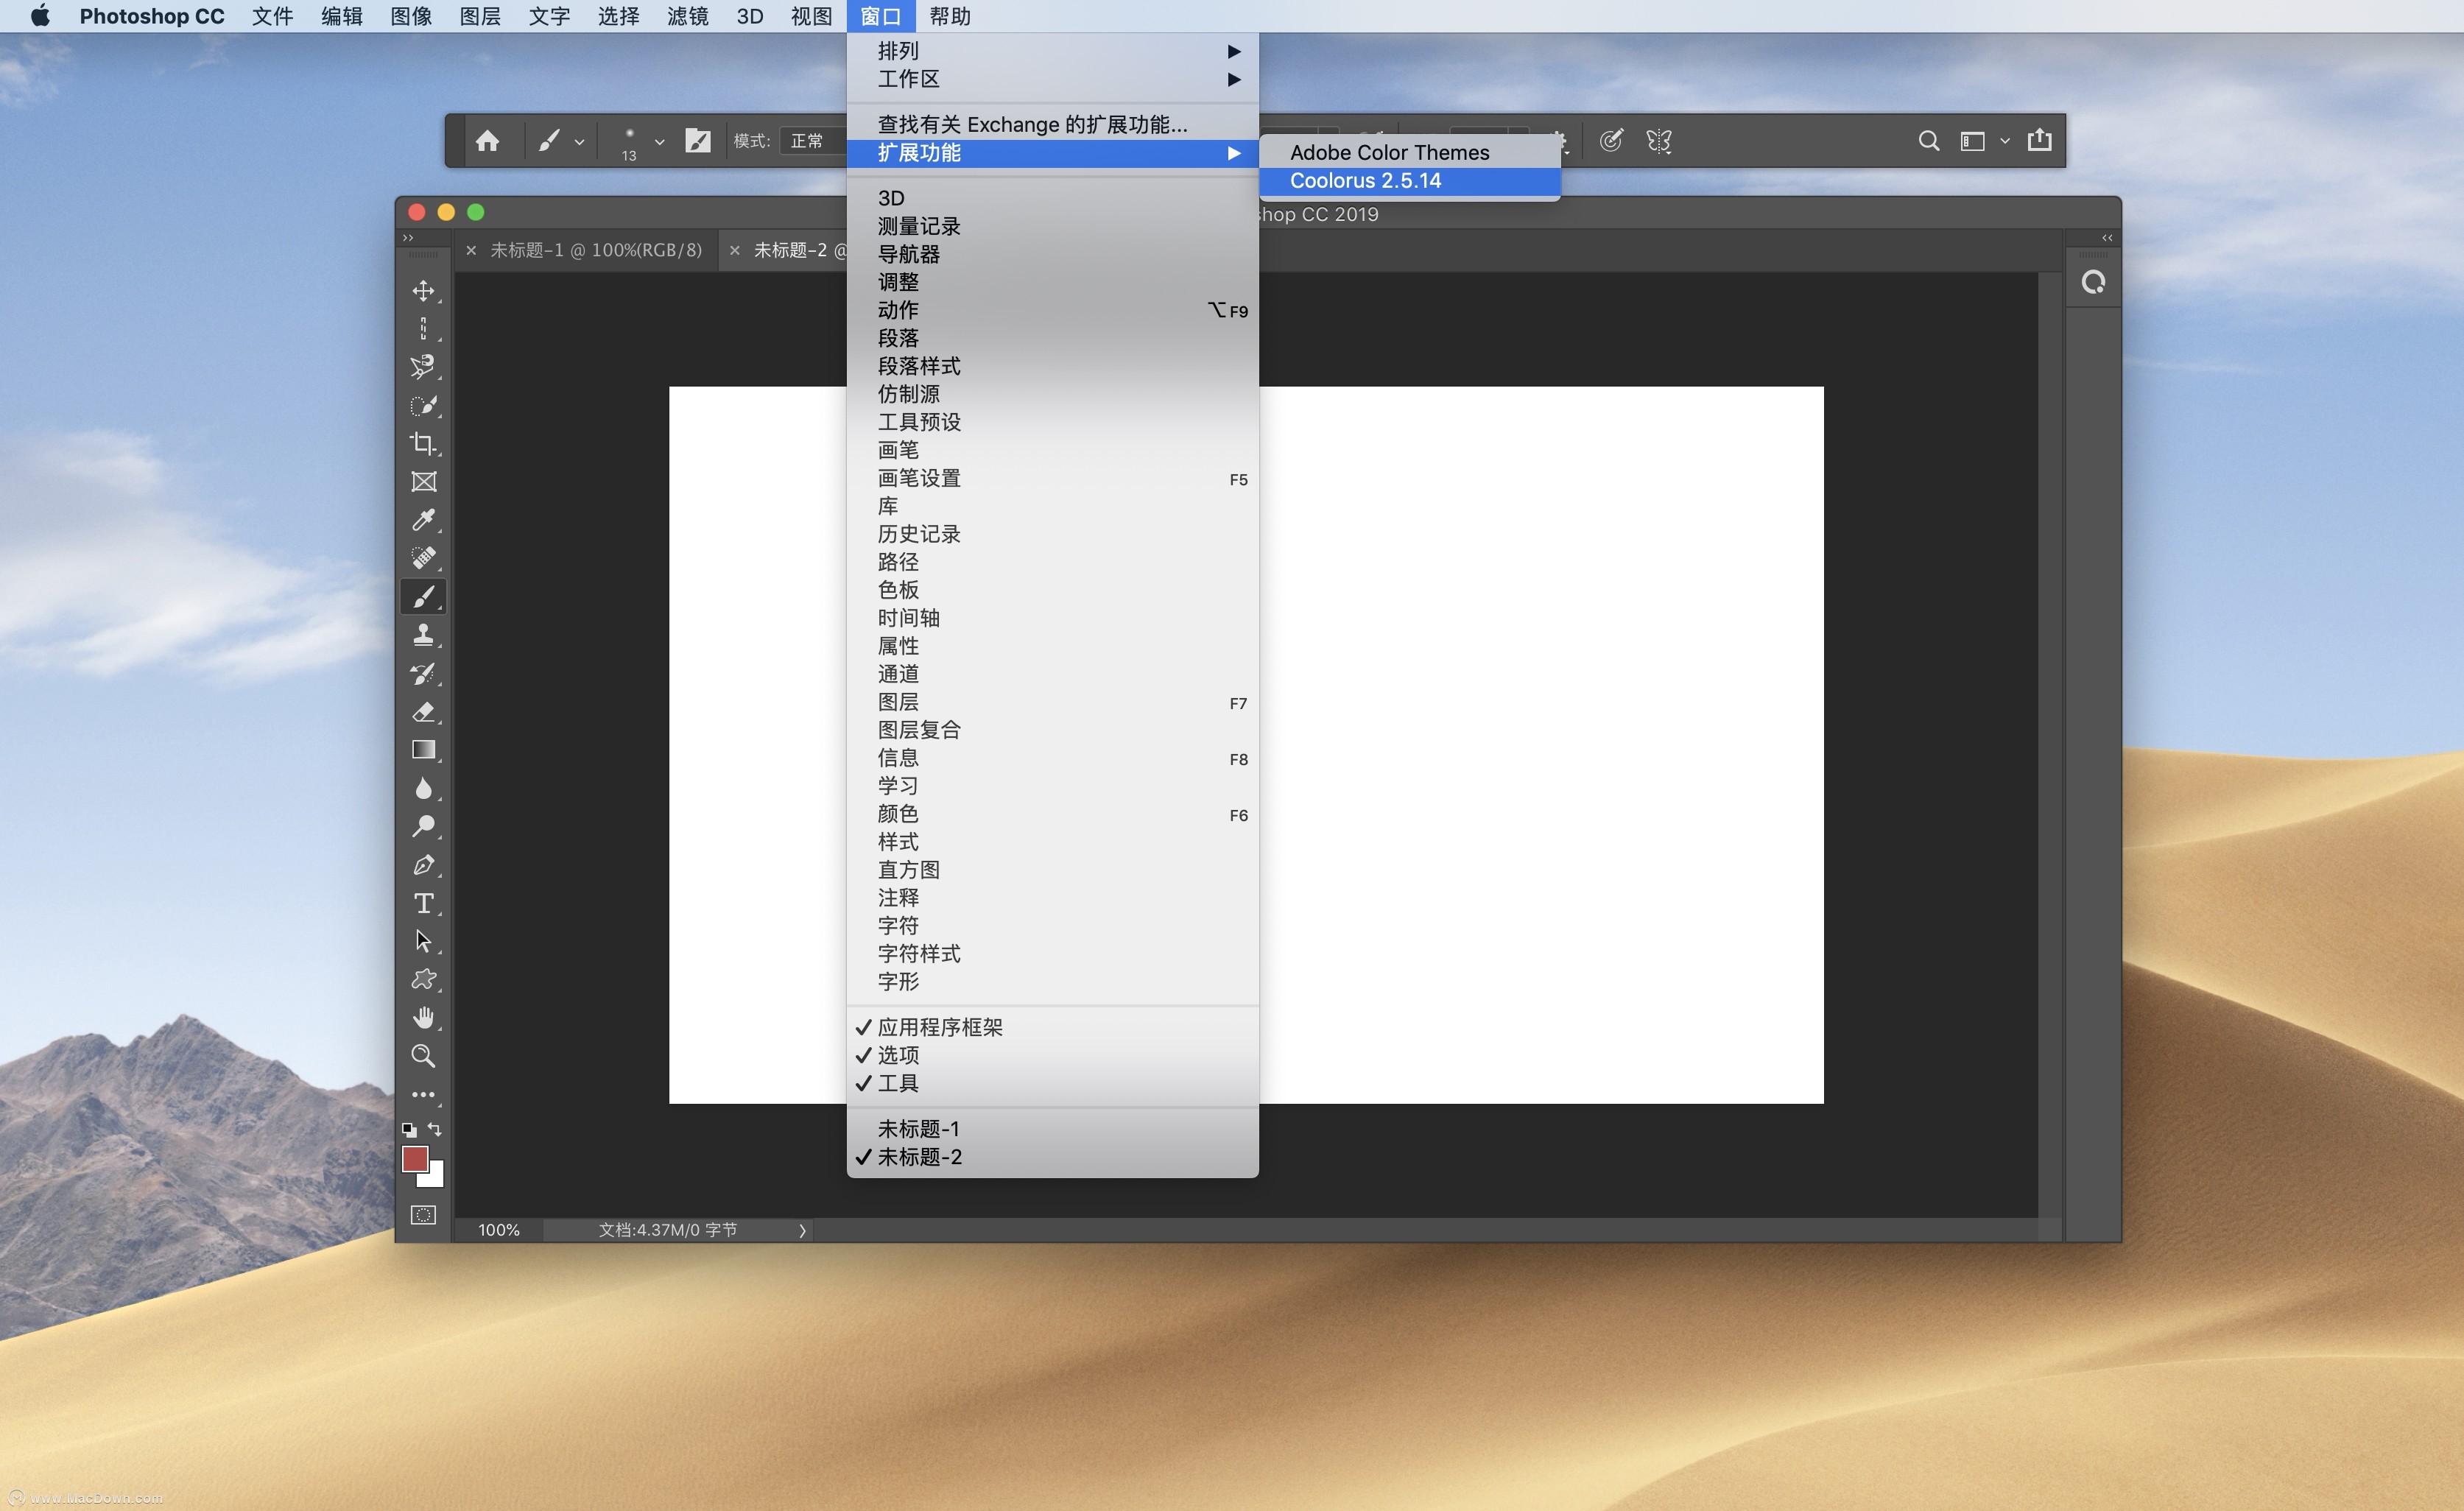
Task: Select the Quick Selection tool
Action: pyautogui.click(x=423, y=405)
